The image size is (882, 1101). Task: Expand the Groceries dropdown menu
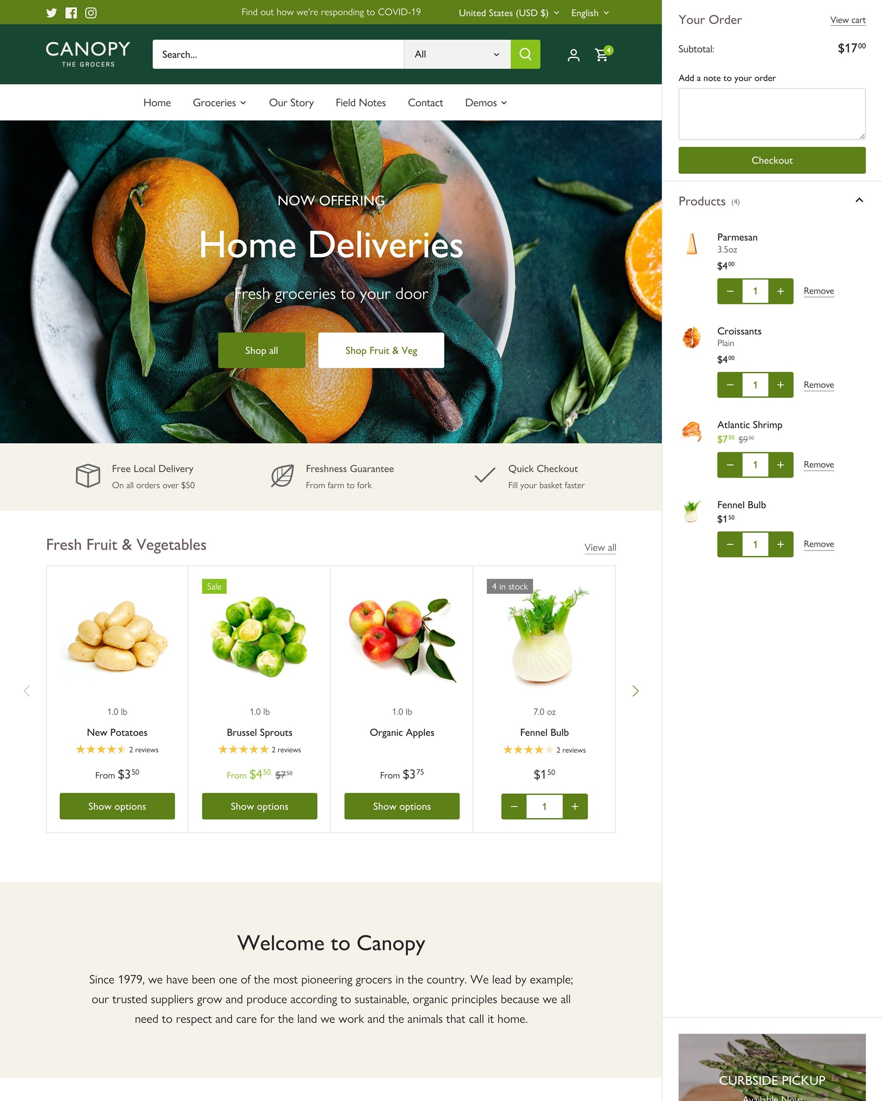click(220, 102)
